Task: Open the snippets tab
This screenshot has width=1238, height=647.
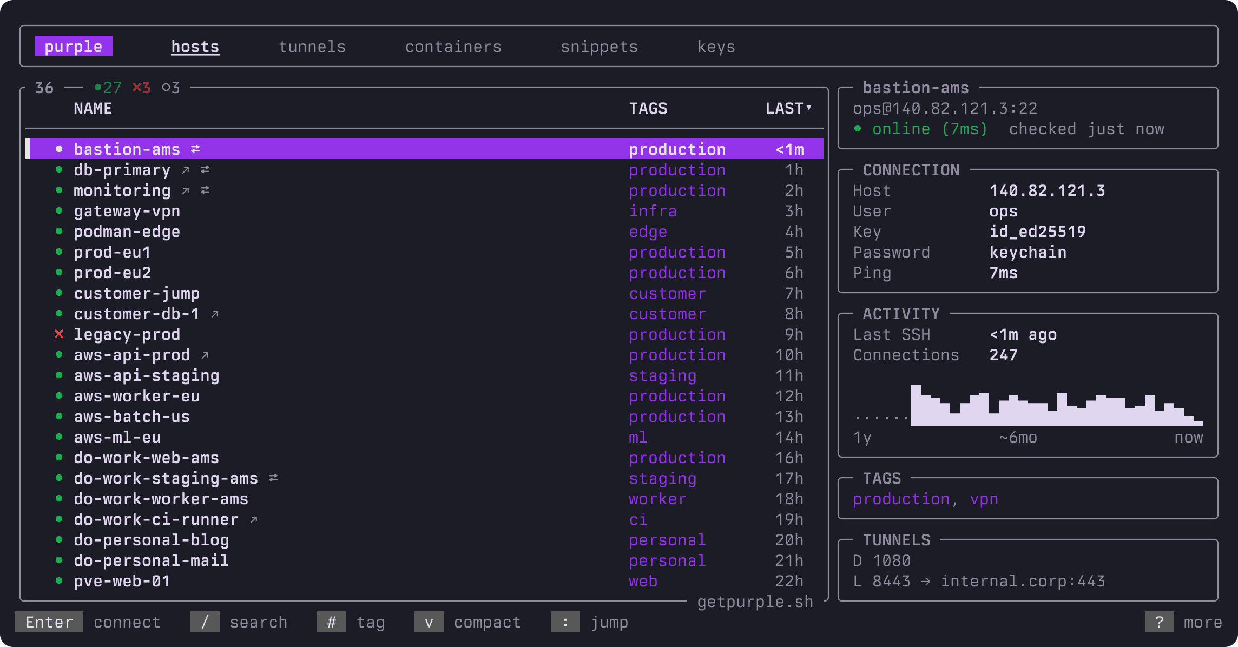Action: pos(600,47)
